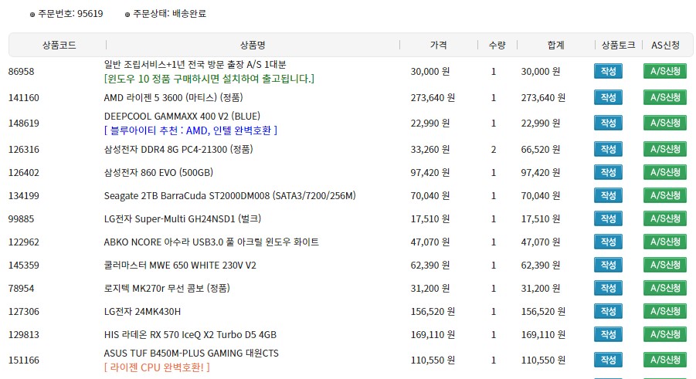This screenshot has height=379, width=696.
Task: Click 작성 for ABKO NCORE 아수라 case
Action: coord(608,242)
